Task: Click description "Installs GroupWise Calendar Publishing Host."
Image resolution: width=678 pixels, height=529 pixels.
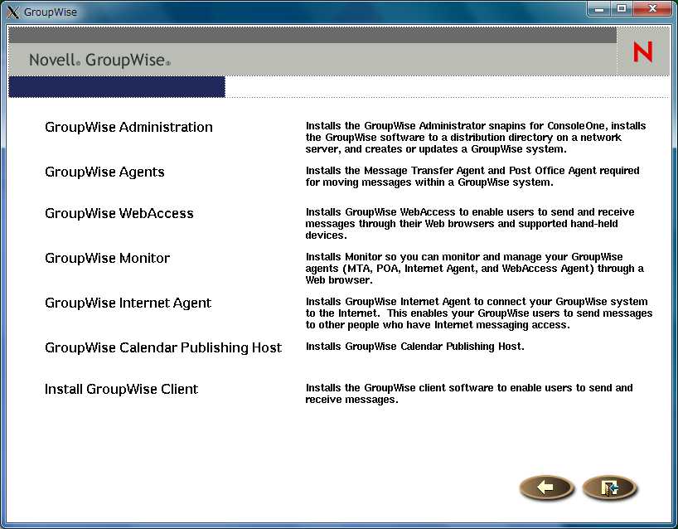Action: click(414, 347)
